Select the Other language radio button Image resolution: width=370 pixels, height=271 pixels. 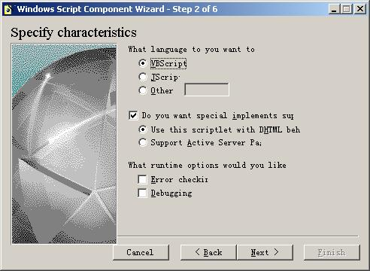click(143, 90)
